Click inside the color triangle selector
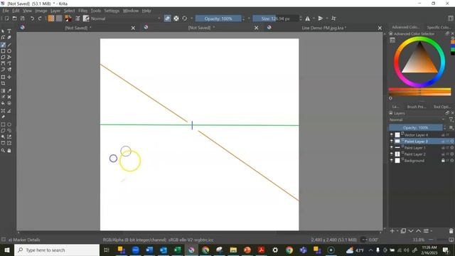This screenshot has width=455, height=256. pos(419,61)
